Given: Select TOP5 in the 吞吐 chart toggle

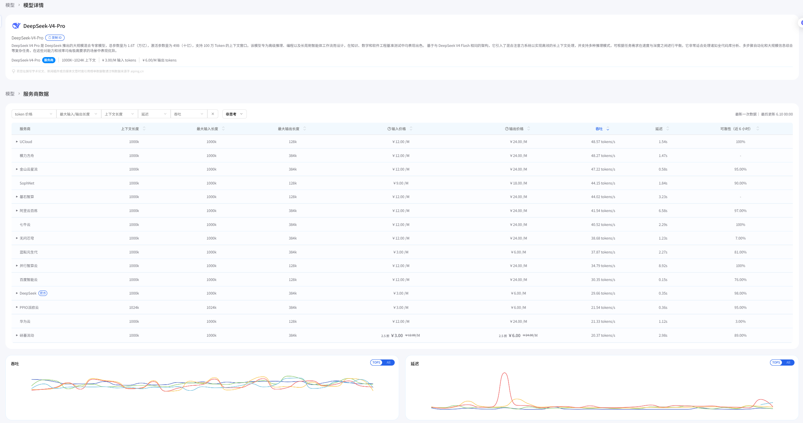Looking at the screenshot, I should click(376, 363).
